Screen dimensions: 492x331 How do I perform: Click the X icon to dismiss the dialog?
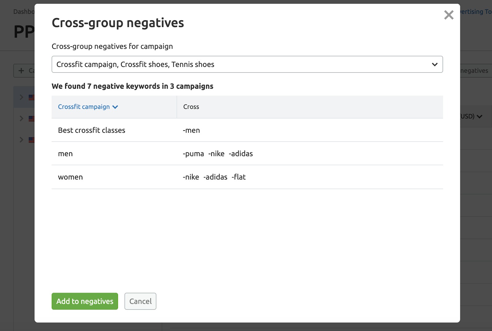point(449,15)
